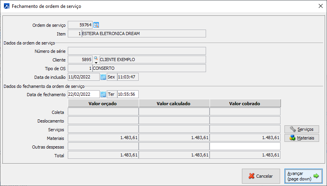Viewport: 327px width, 186px height.
Task: Click the Cliente code field 5895
Action: tap(80, 60)
